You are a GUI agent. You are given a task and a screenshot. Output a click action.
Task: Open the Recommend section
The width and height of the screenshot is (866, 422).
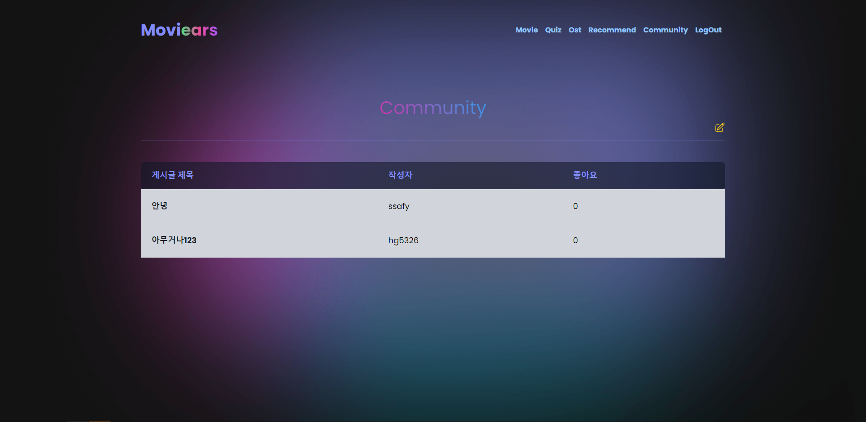coord(612,30)
